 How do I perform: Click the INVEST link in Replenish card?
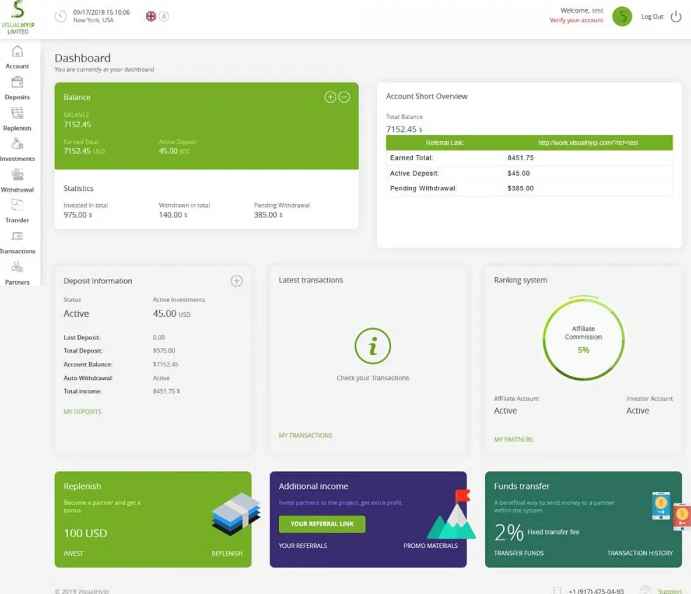(x=73, y=554)
